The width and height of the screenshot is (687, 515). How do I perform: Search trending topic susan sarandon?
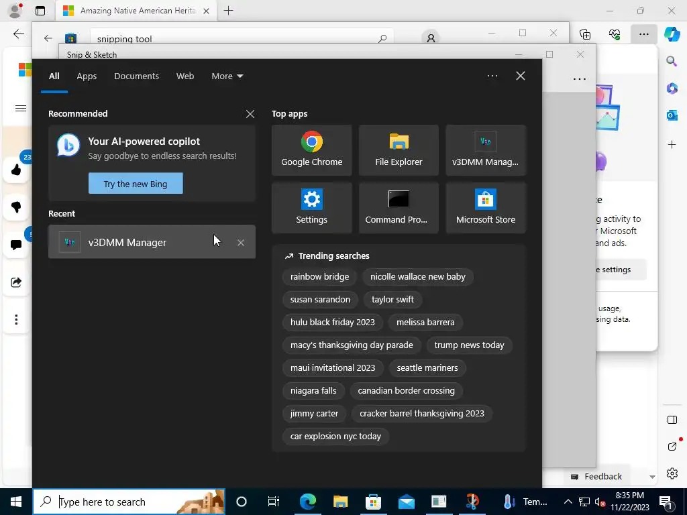pyautogui.click(x=320, y=300)
